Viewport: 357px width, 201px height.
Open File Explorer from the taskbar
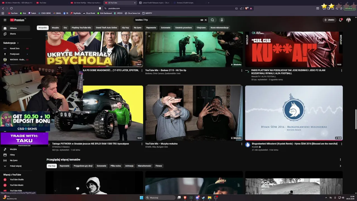209,198
